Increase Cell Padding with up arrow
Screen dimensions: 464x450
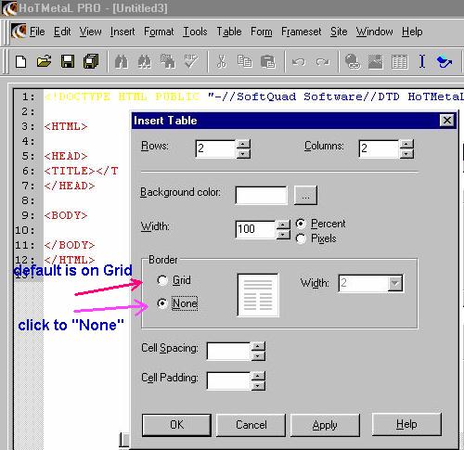pyautogui.click(x=258, y=376)
